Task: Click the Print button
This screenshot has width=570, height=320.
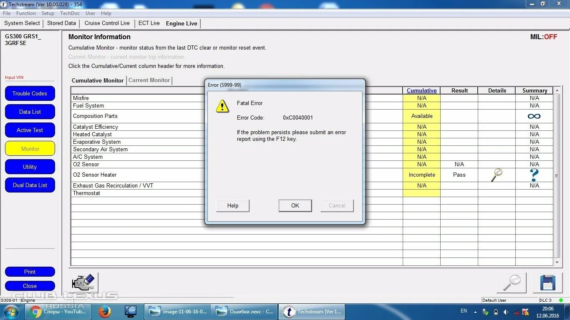Action: 30,272
